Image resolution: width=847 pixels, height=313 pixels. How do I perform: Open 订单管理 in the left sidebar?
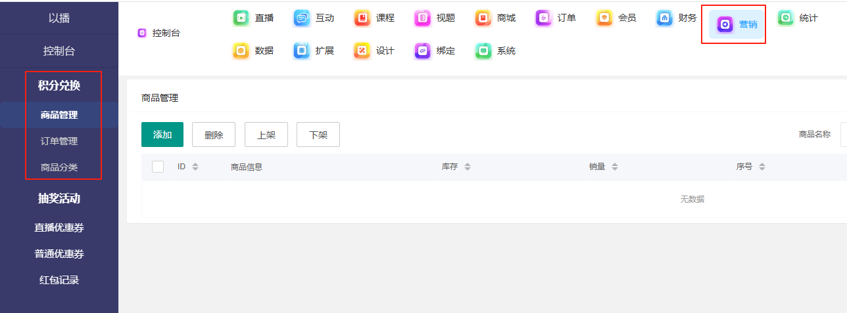[x=59, y=141]
